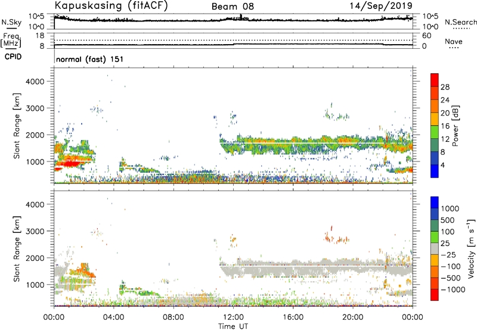Click the 08:00 time axis tick label
477x330 pixels.
click(x=174, y=317)
